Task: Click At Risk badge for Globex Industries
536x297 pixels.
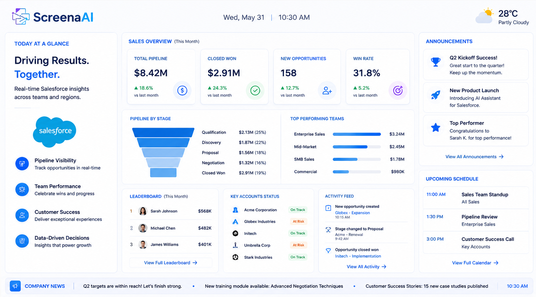Action: (298, 222)
